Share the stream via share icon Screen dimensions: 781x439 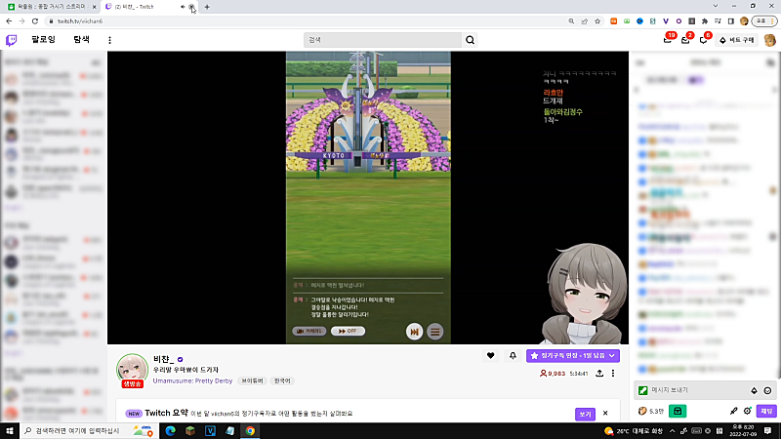click(x=599, y=374)
